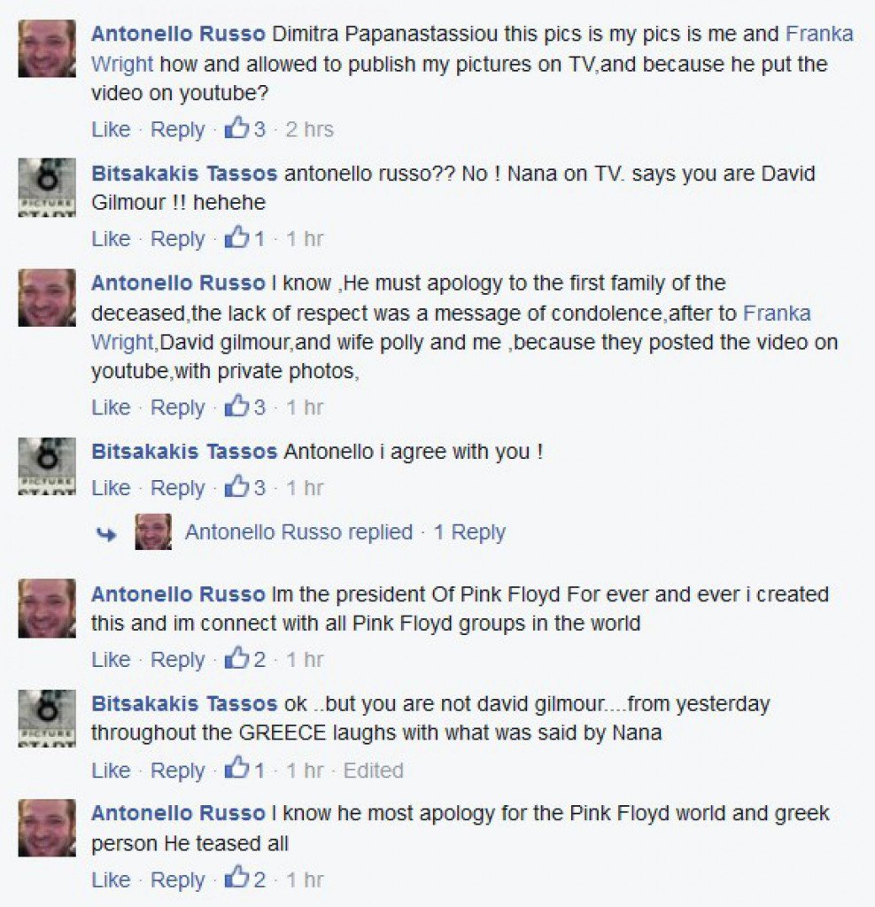Expand the '1 Reply' thread
The image size is (875, 907).
469,531
